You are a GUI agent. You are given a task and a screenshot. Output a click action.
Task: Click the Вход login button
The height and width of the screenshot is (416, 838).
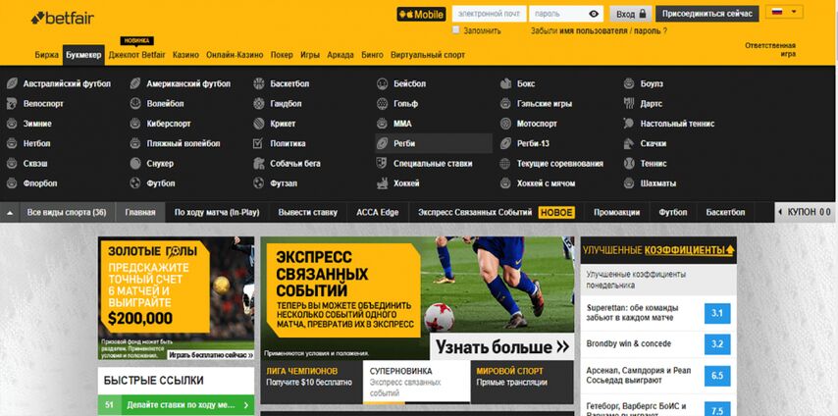click(631, 14)
